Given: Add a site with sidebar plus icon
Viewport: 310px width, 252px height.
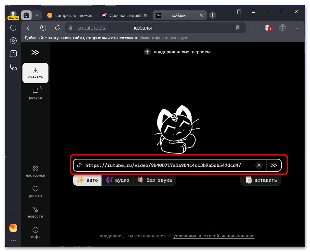Looking at the screenshot, I should [x=13, y=215].
